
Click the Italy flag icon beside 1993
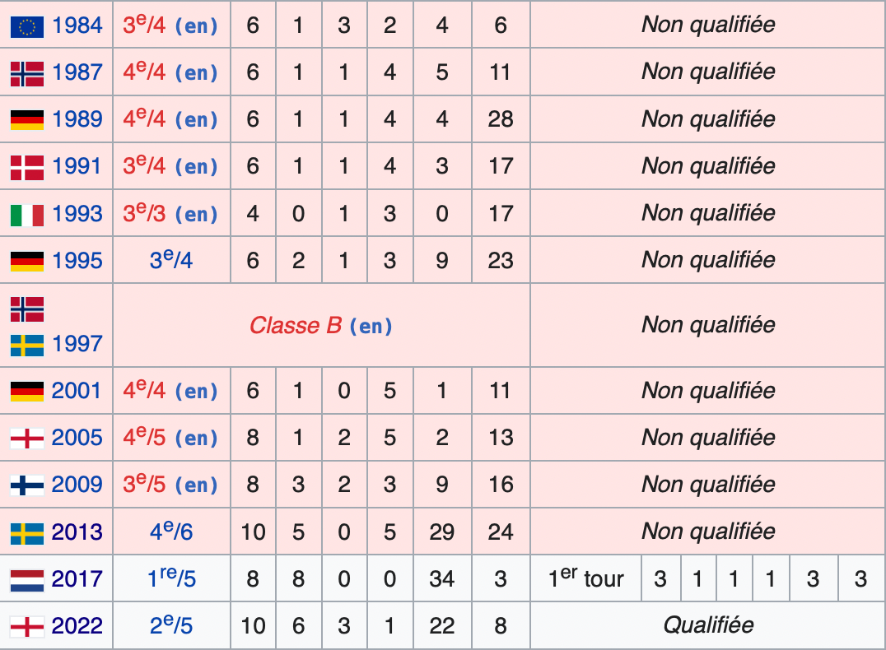[27, 215]
